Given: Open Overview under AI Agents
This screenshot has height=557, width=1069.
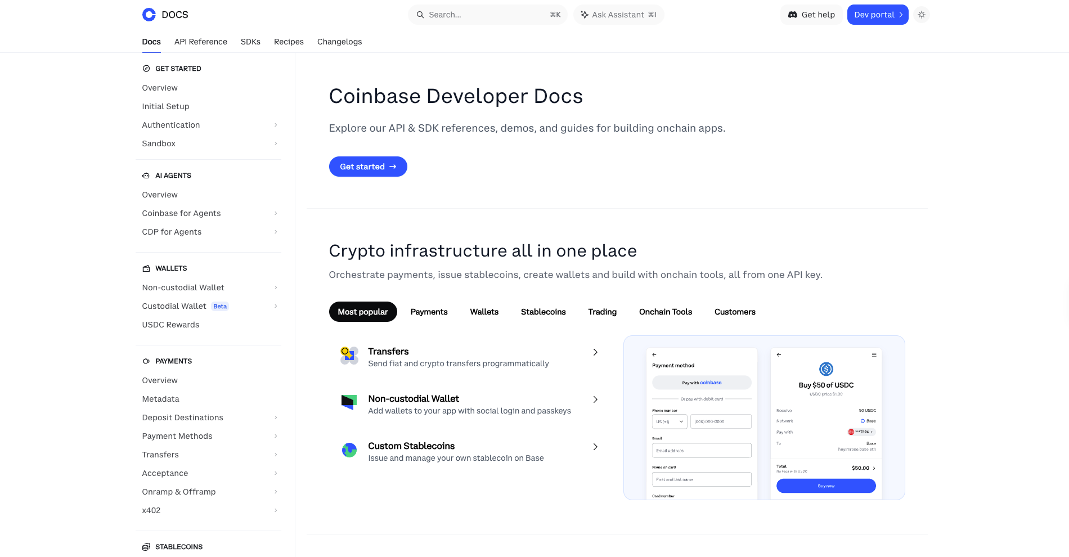Looking at the screenshot, I should coord(160,195).
